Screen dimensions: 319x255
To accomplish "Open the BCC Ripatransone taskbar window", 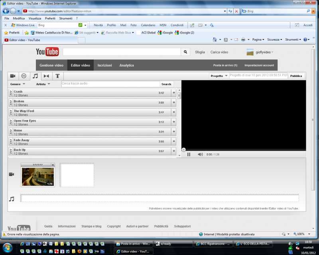I will [x=213, y=244].
